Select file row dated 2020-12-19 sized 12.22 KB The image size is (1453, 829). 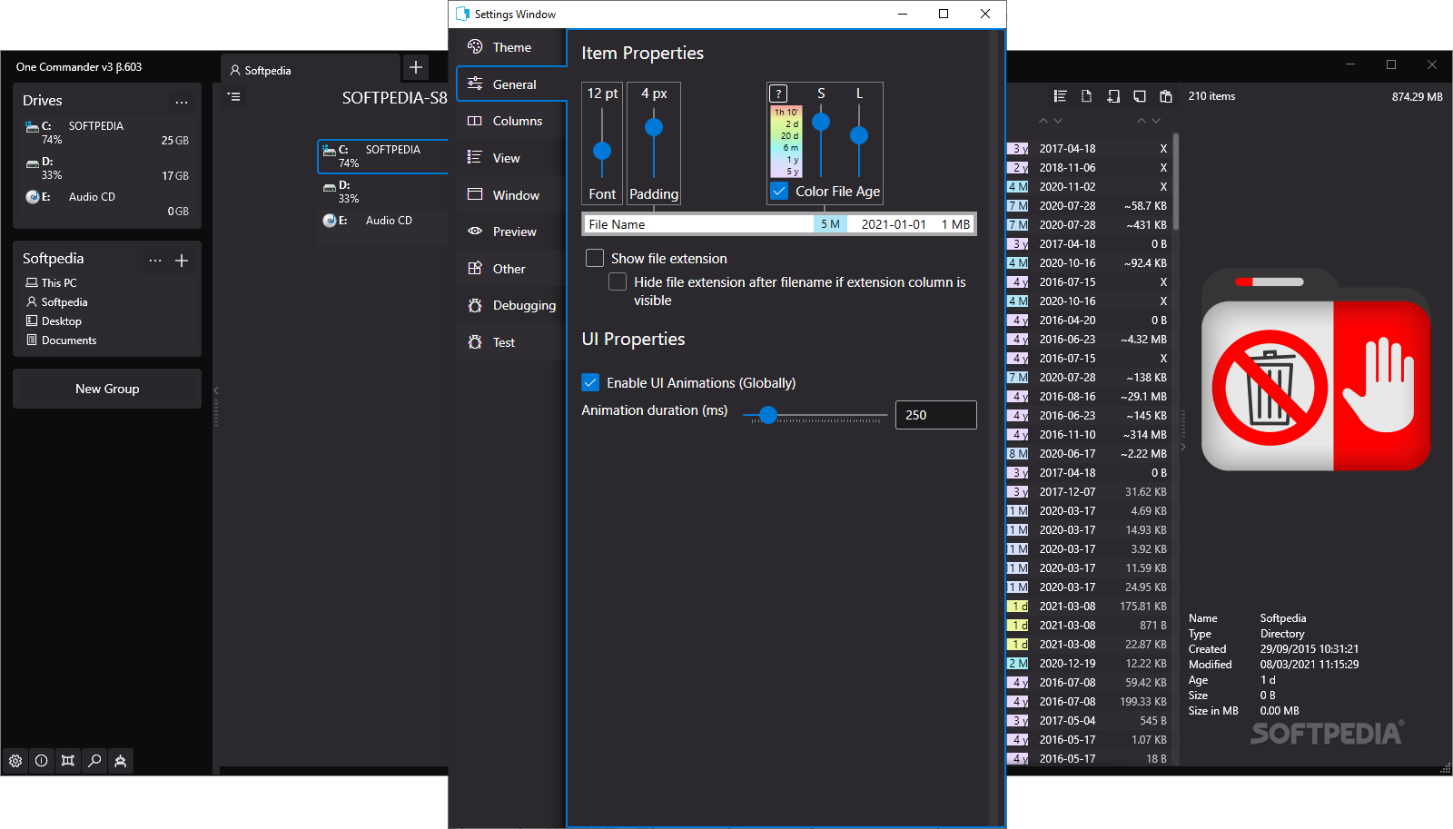(1088, 664)
